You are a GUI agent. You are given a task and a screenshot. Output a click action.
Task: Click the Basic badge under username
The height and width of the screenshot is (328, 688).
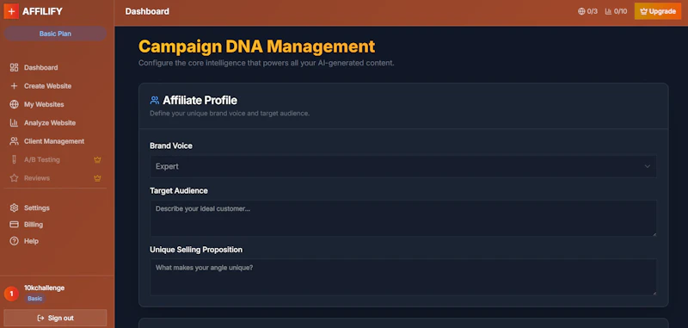tap(35, 299)
